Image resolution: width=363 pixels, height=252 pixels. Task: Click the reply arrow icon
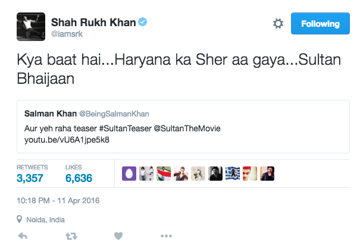(23, 236)
